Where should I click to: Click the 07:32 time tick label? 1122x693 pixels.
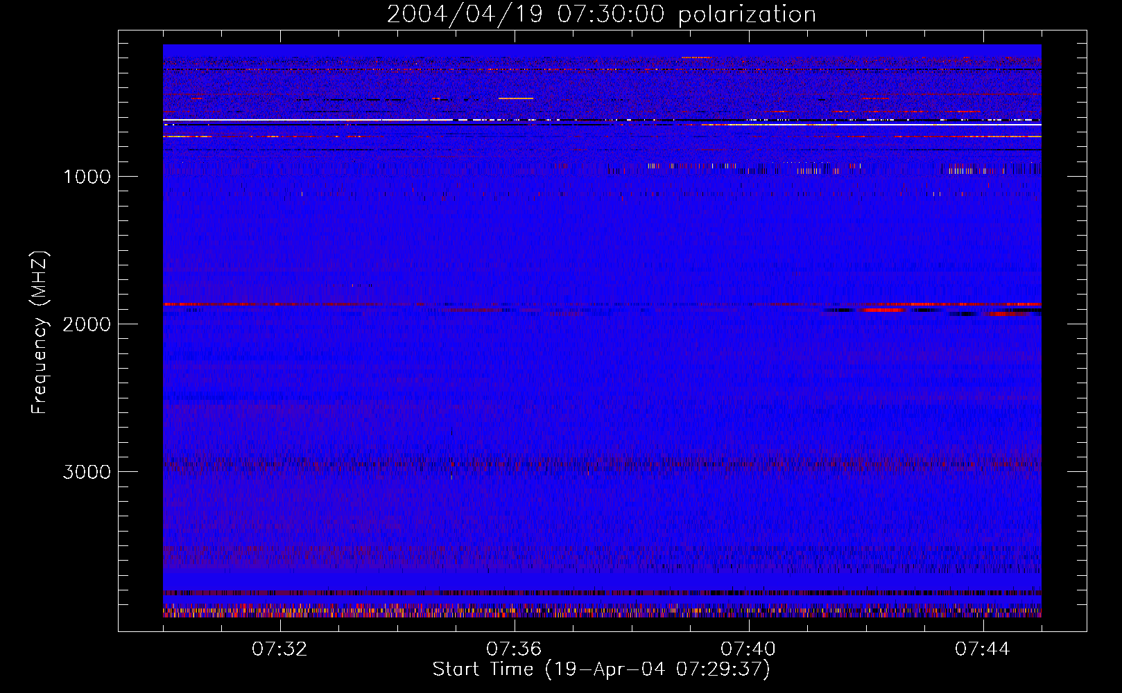coord(279,649)
